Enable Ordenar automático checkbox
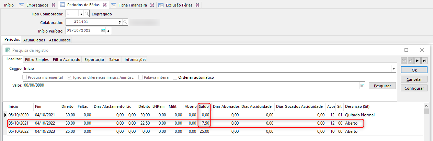 (x=175, y=77)
